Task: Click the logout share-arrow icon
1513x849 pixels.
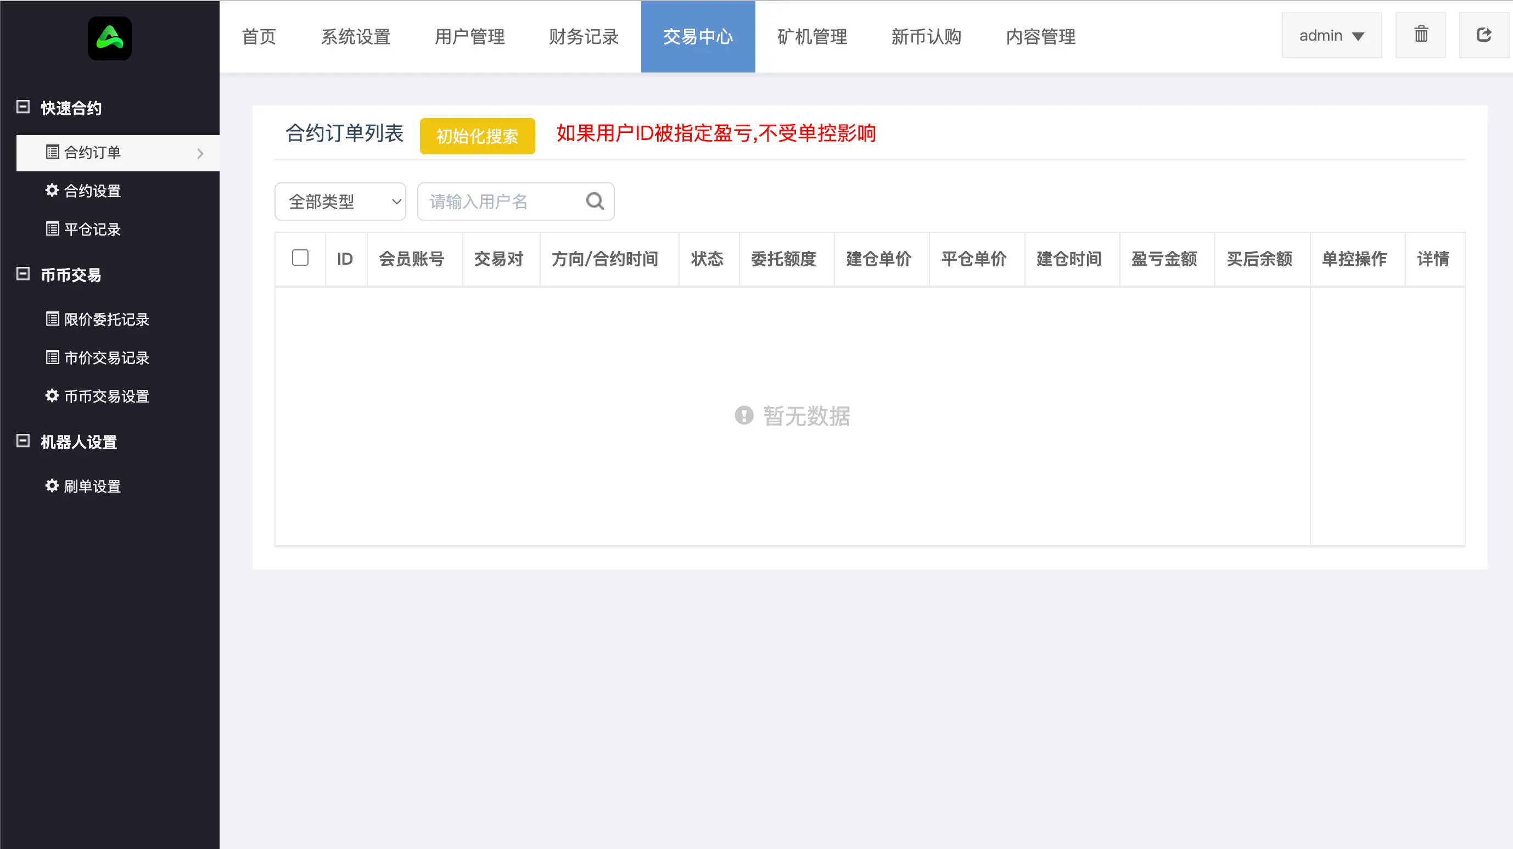Action: click(1484, 35)
